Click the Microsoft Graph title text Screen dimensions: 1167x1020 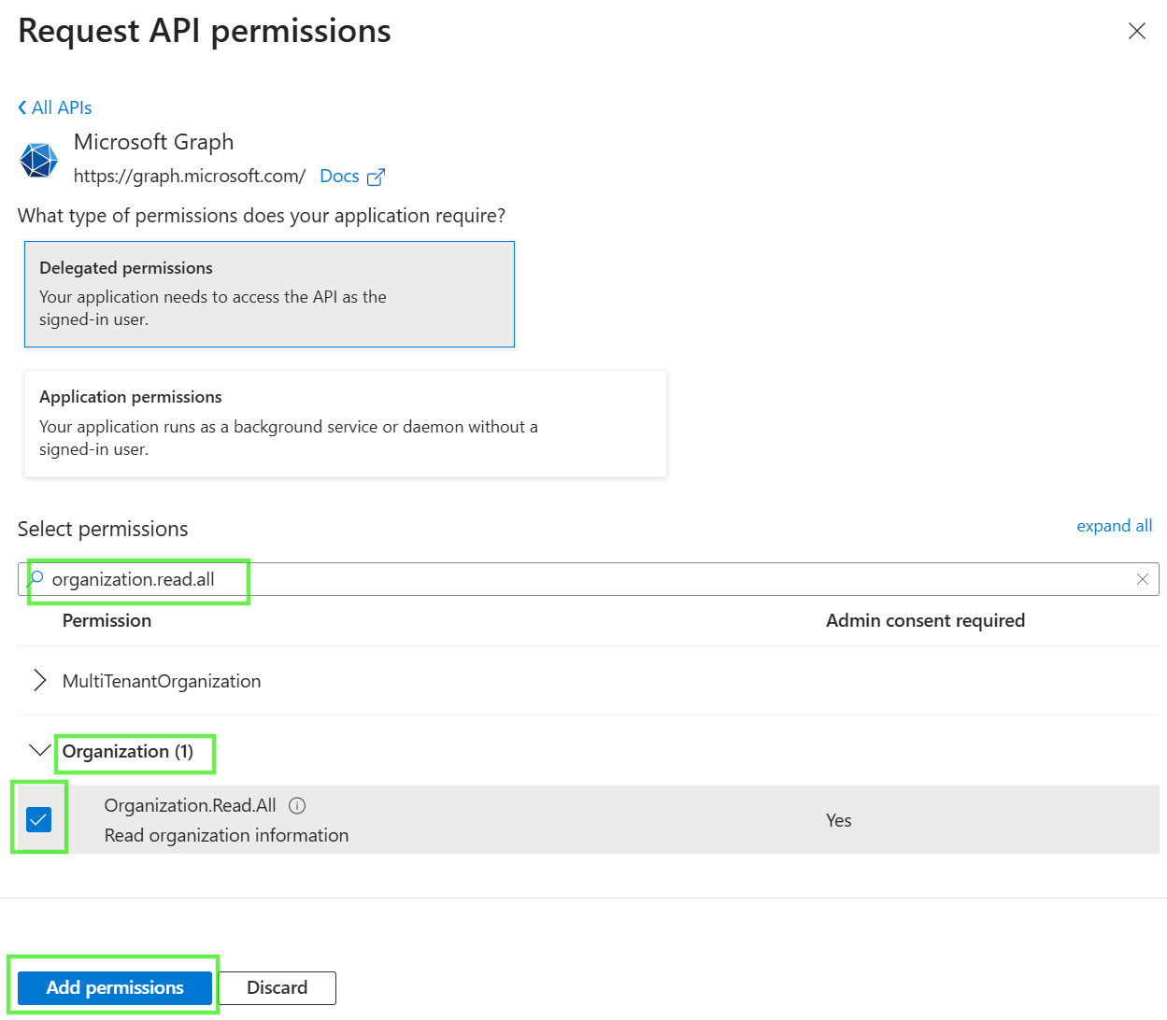pyautogui.click(x=153, y=142)
